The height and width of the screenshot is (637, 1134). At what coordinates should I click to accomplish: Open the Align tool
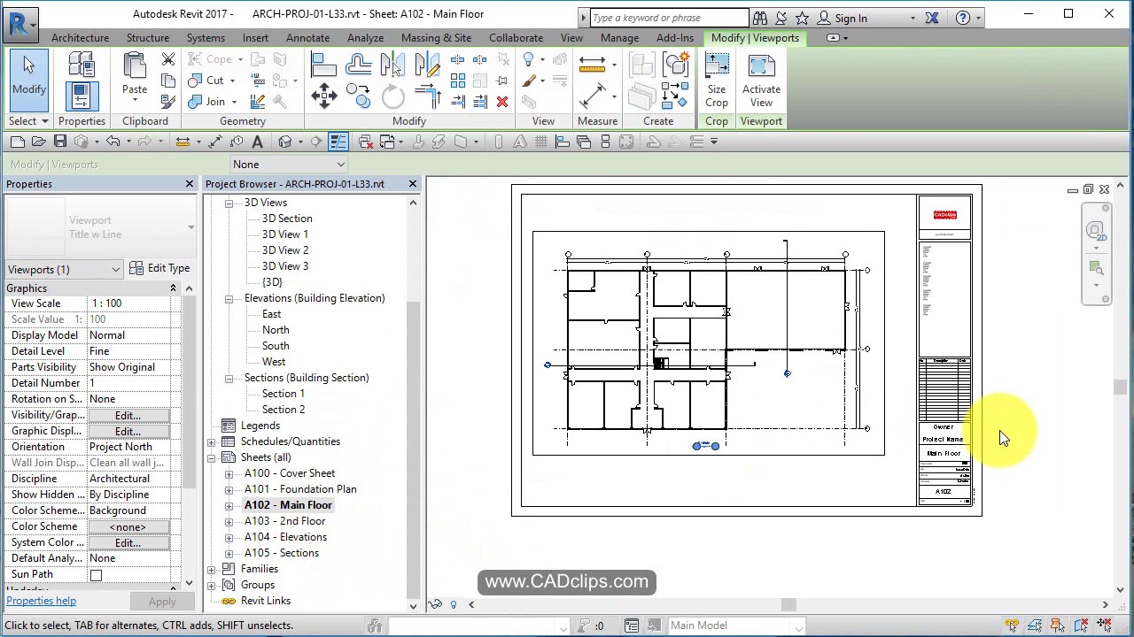point(324,63)
